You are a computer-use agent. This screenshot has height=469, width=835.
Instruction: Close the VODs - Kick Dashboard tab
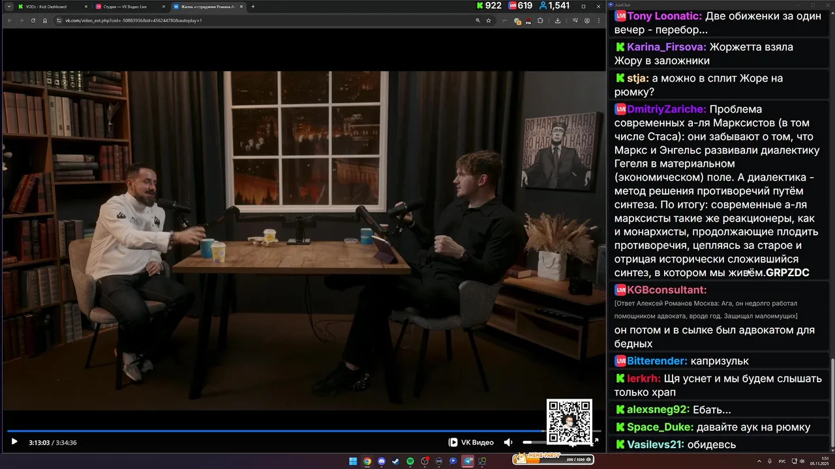(x=85, y=7)
